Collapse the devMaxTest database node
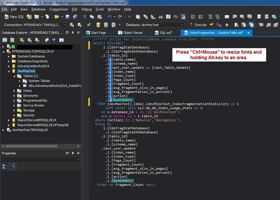The width and height of the screenshot is (280, 200). (x=9, y=71)
